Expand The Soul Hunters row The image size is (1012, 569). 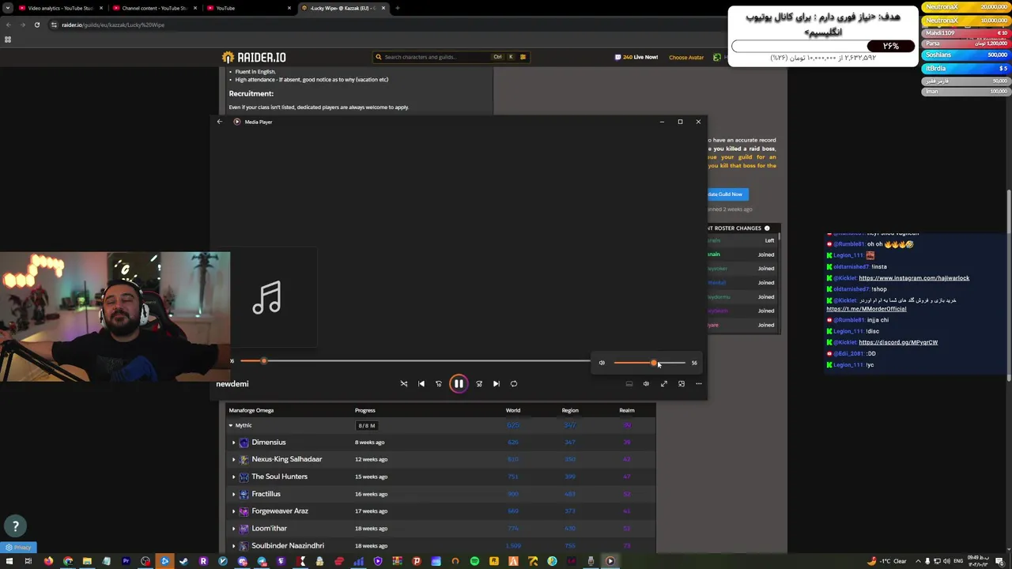click(234, 477)
